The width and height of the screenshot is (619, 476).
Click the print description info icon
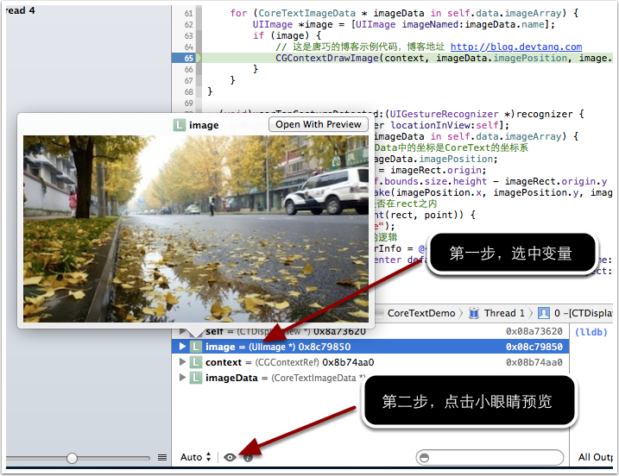(248, 457)
